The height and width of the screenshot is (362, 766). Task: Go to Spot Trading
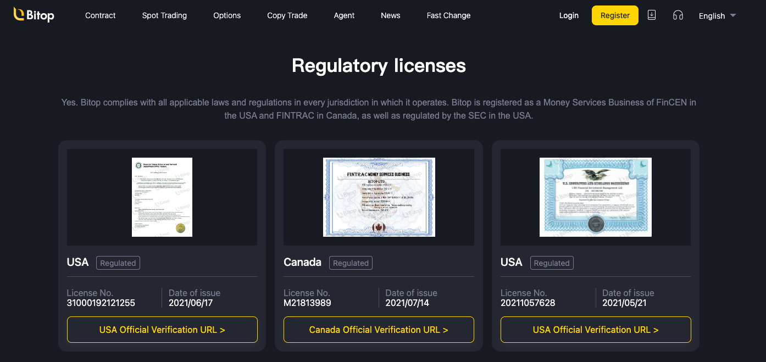(x=164, y=15)
